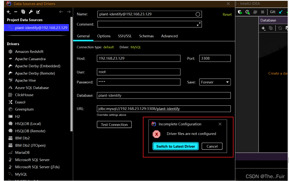Click Reset link
This screenshot has height=181, width=289.
(x=227, y=15)
